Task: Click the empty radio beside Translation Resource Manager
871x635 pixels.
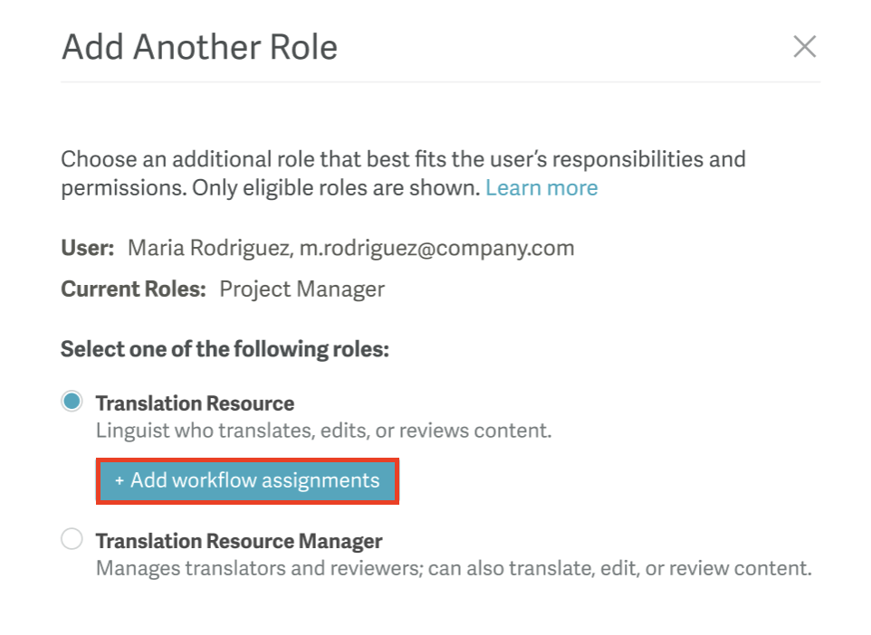Action: [x=72, y=538]
